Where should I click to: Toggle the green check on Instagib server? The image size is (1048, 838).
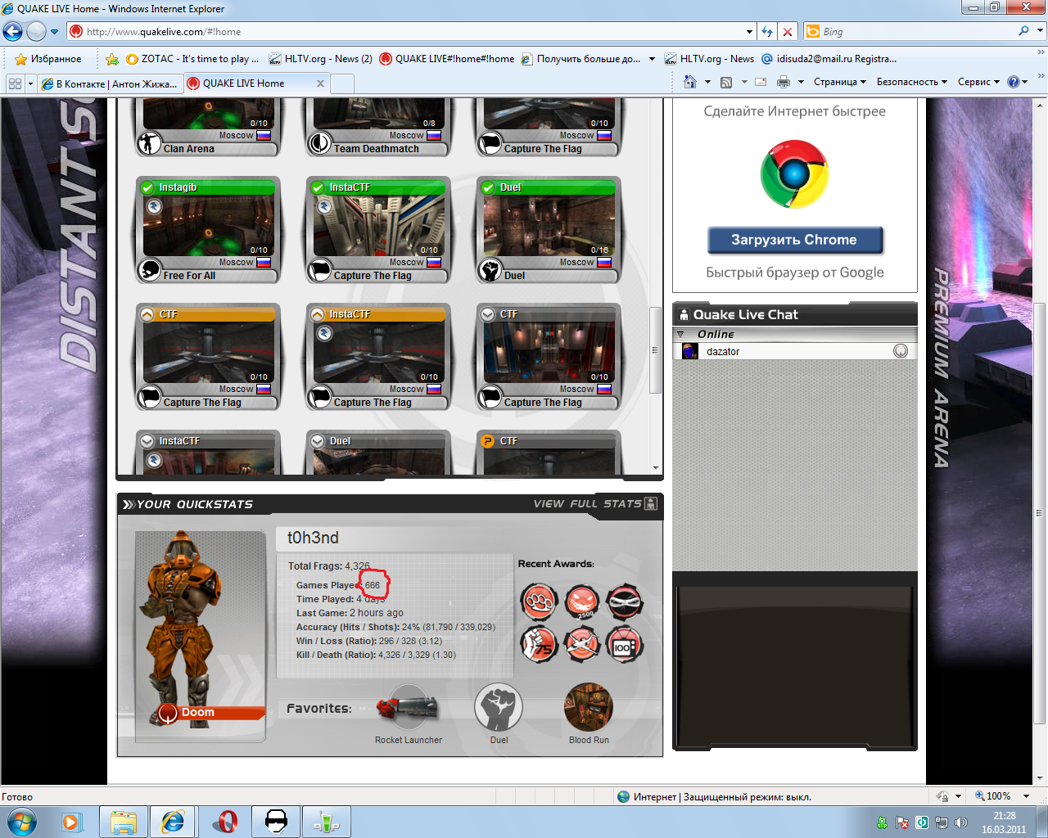point(147,187)
